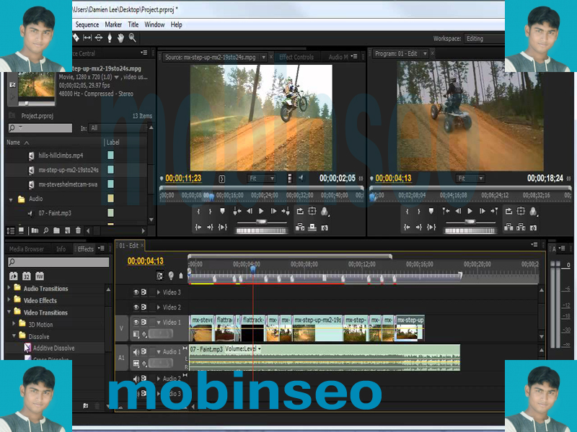577x432 pixels.
Task: Click the New Bin folder icon in Project panel
Action: 56,230
